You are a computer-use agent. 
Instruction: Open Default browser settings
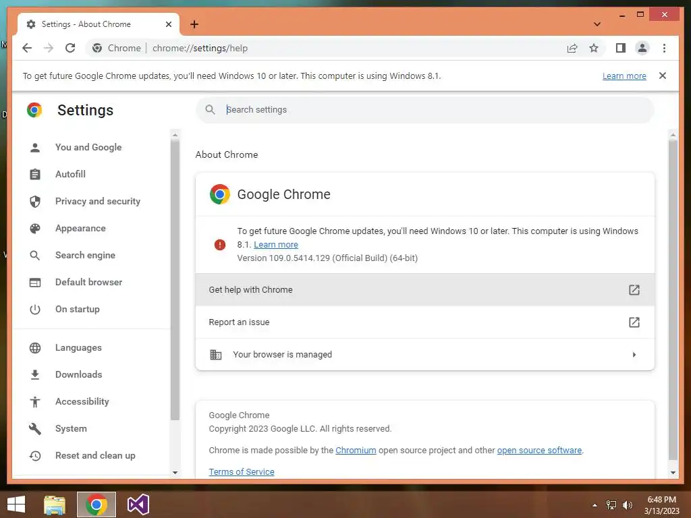[x=89, y=282]
